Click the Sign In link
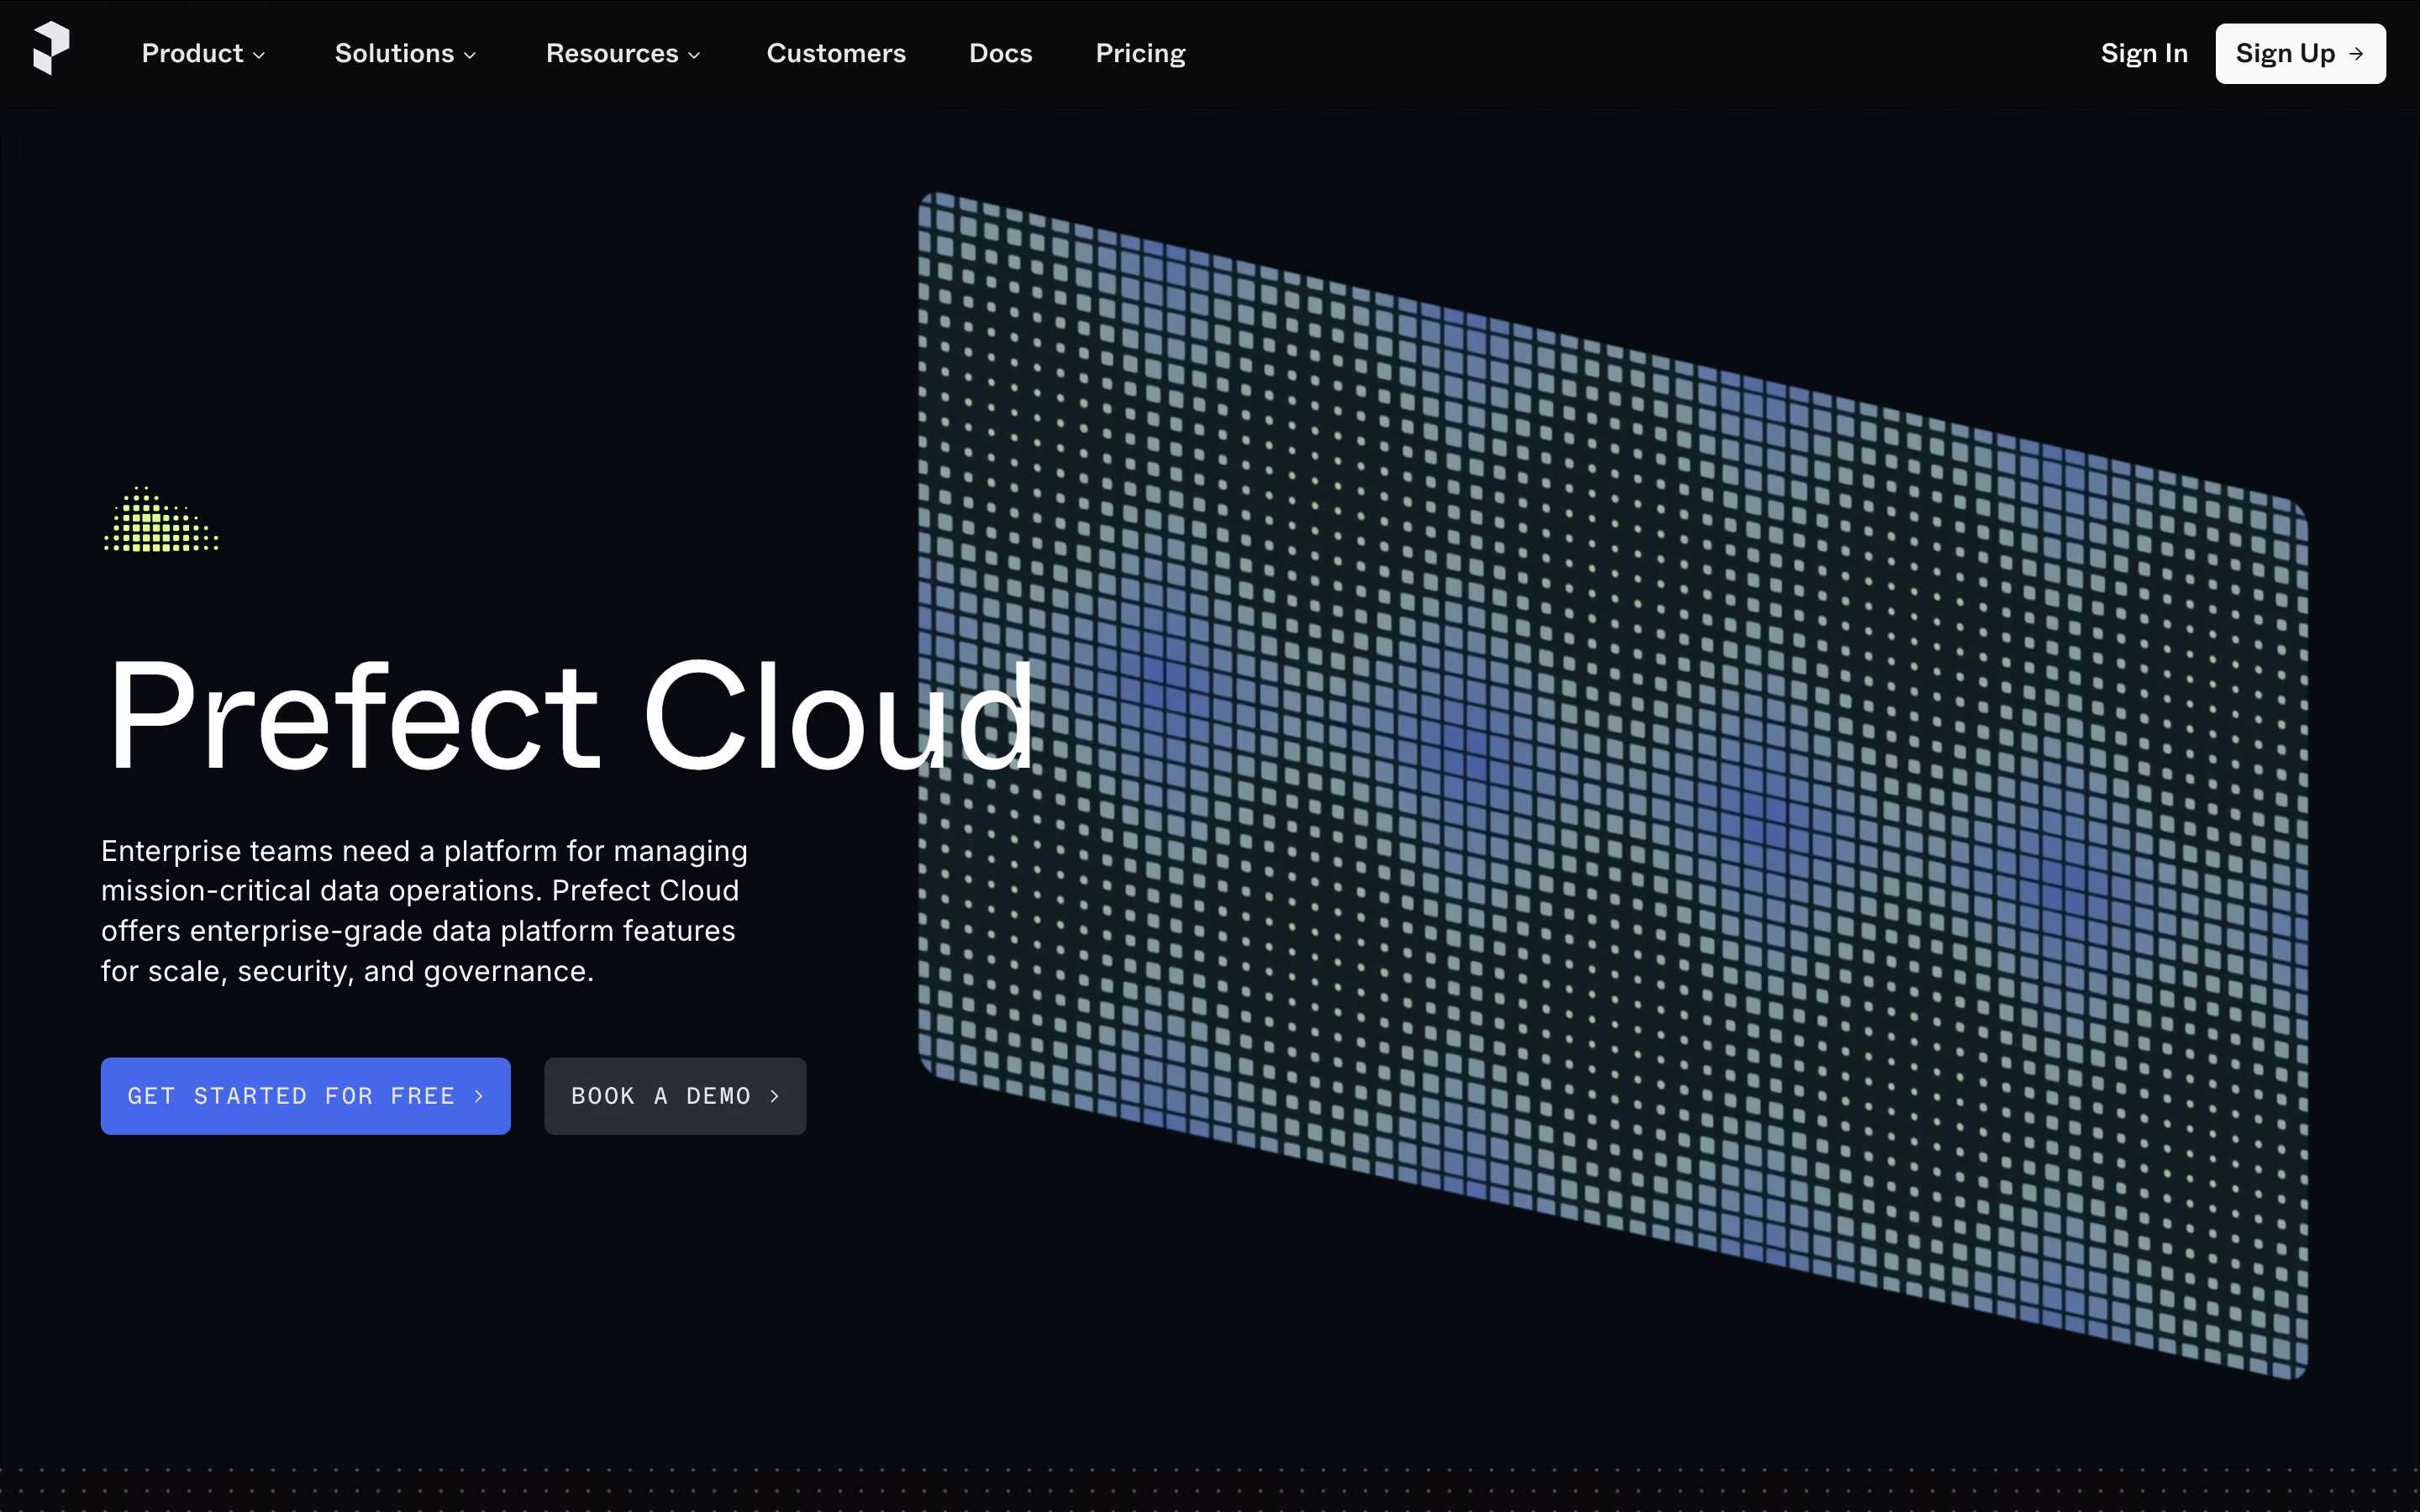Screen dimensions: 2420x1512 2144,54
